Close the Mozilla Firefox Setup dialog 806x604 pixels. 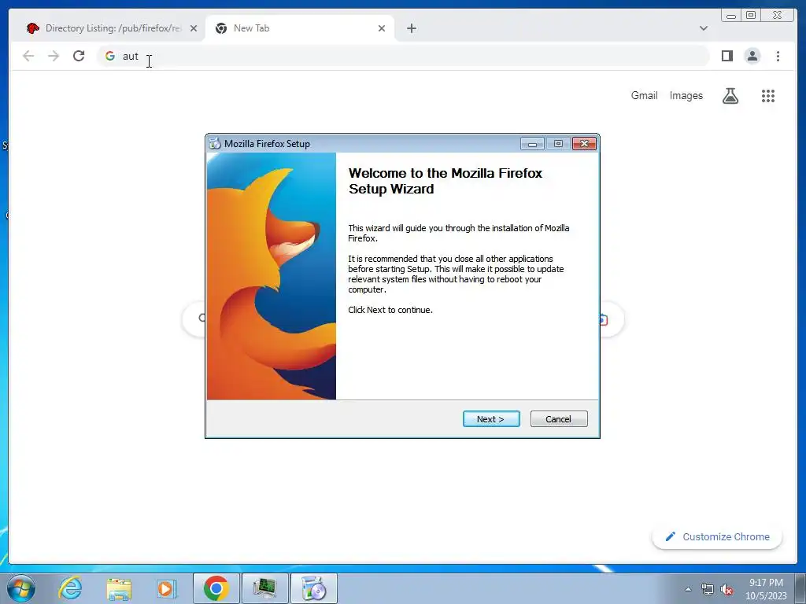[585, 144]
